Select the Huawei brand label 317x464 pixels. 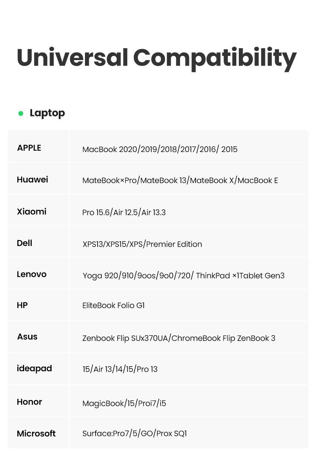click(x=33, y=180)
